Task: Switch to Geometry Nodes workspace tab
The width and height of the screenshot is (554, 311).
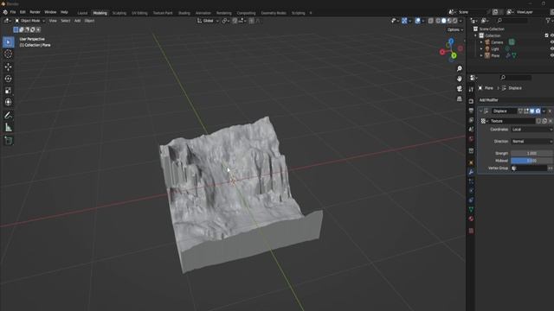Action: click(x=274, y=13)
